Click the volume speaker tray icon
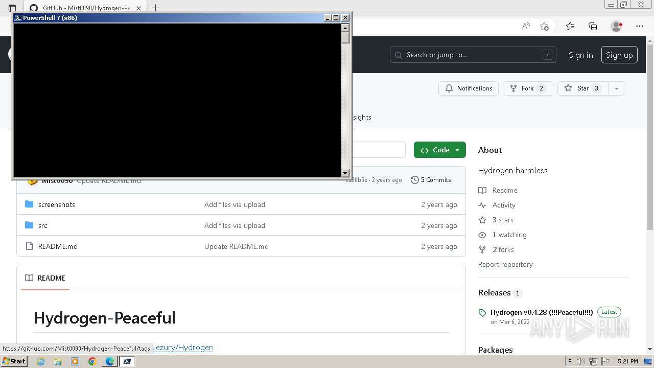654x368 pixels. point(581,361)
